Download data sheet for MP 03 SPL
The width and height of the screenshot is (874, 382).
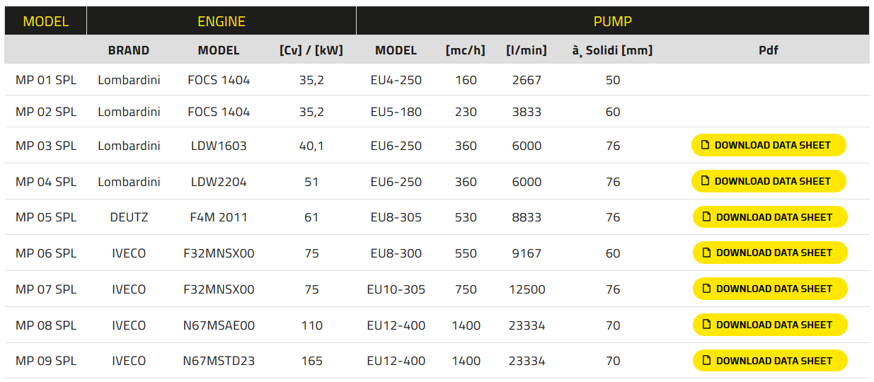769,145
